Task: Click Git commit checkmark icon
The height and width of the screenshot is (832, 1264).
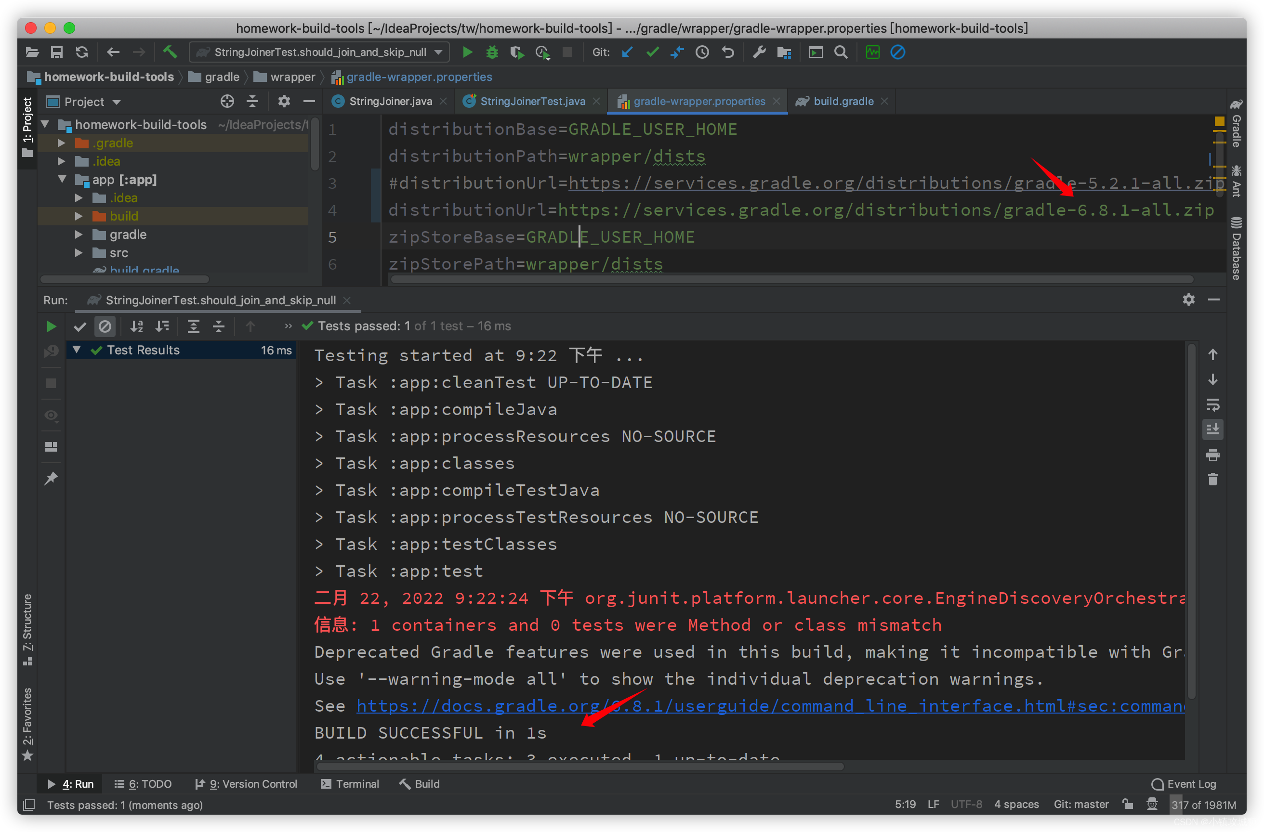Action: [652, 52]
